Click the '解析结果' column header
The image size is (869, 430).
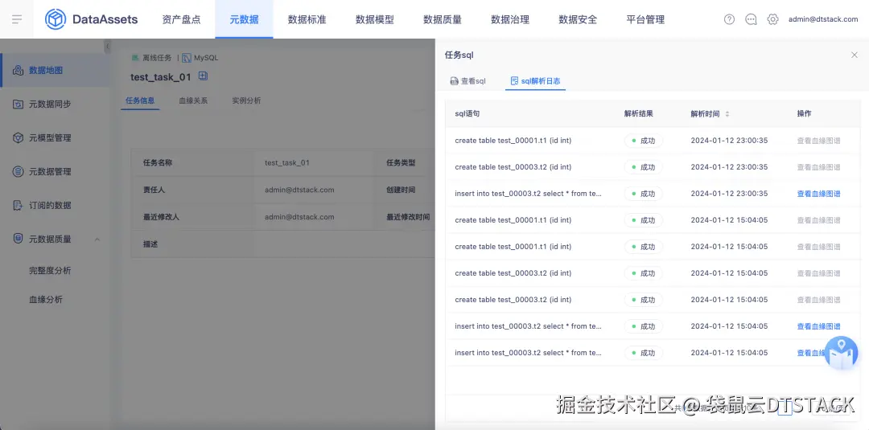(x=638, y=114)
